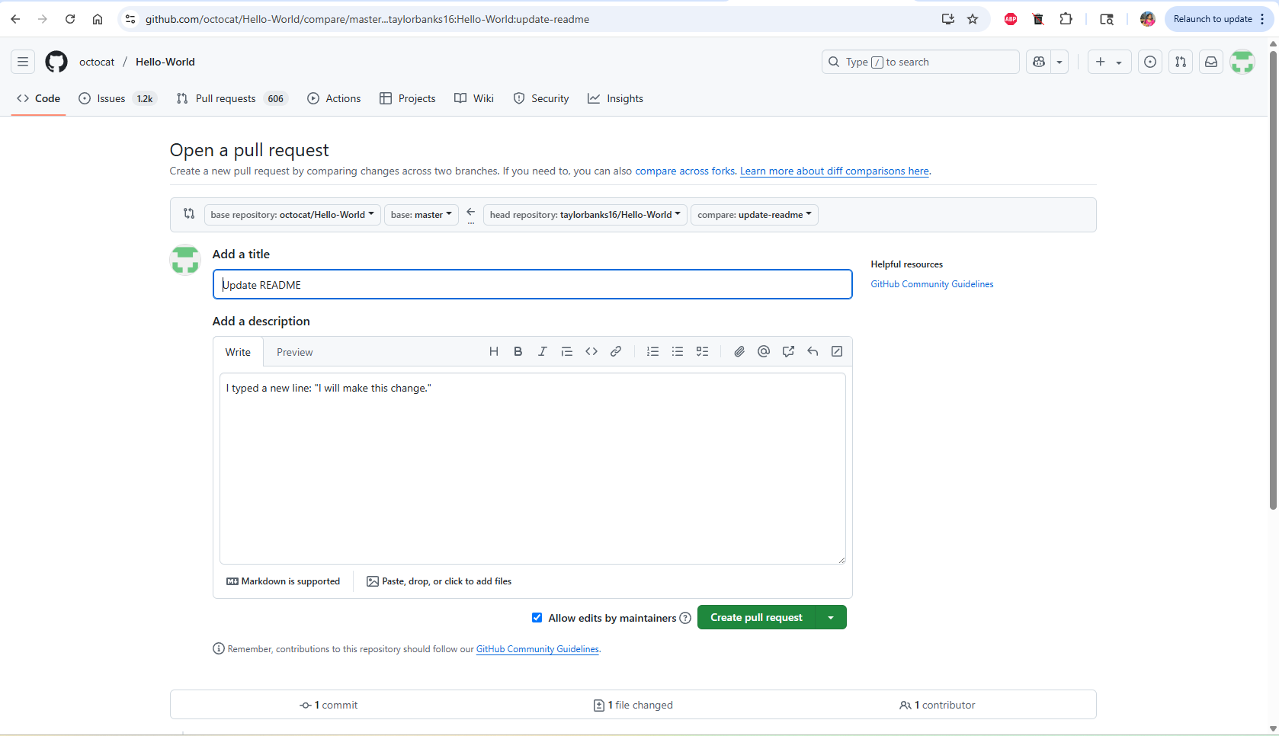Click the 1 commit summary
Viewport: 1279px width, 736px height.
(x=329, y=705)
